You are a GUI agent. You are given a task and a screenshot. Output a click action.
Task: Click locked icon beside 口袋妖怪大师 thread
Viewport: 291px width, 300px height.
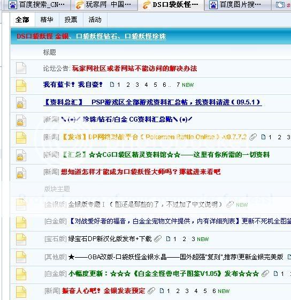pos(21,172)
